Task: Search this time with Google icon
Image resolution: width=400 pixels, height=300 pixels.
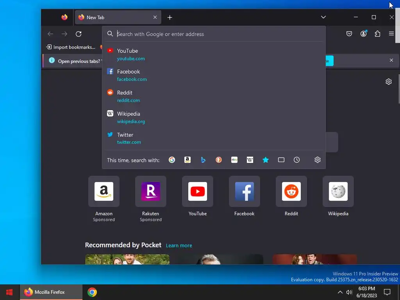Action: (x=172, y=160)
